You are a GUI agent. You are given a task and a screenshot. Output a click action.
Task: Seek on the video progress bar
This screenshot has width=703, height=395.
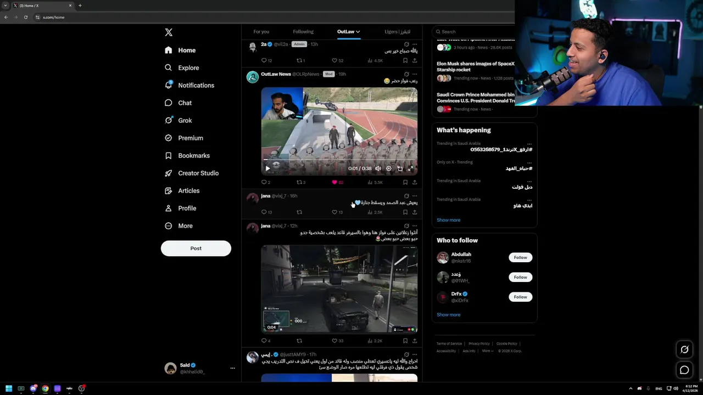point(339,160)
